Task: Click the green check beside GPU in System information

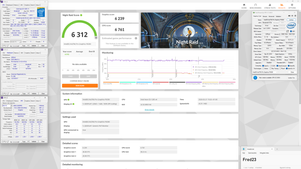Action: coord(68,100)
